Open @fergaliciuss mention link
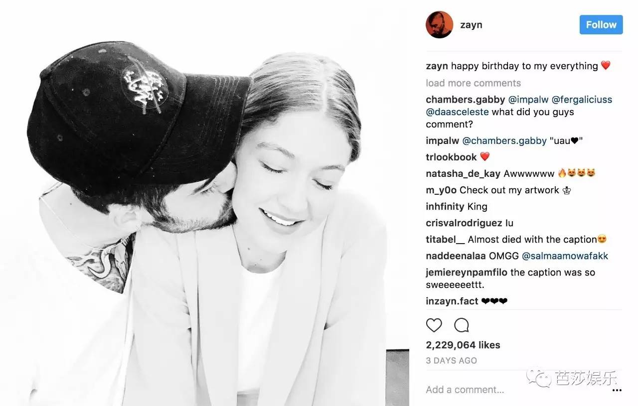This screenshot has width=638, height=406. click(582, 99)
